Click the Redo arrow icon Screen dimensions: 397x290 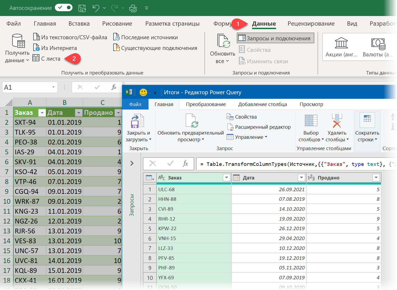114,8
